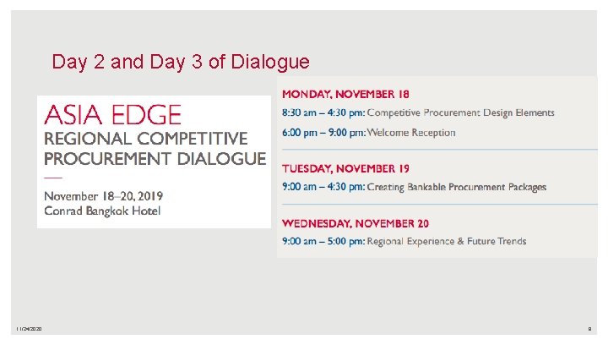Click the REGIONAL COMPETITIVE text line
This screenshot has width=608, height=345.
pos(146,139)
